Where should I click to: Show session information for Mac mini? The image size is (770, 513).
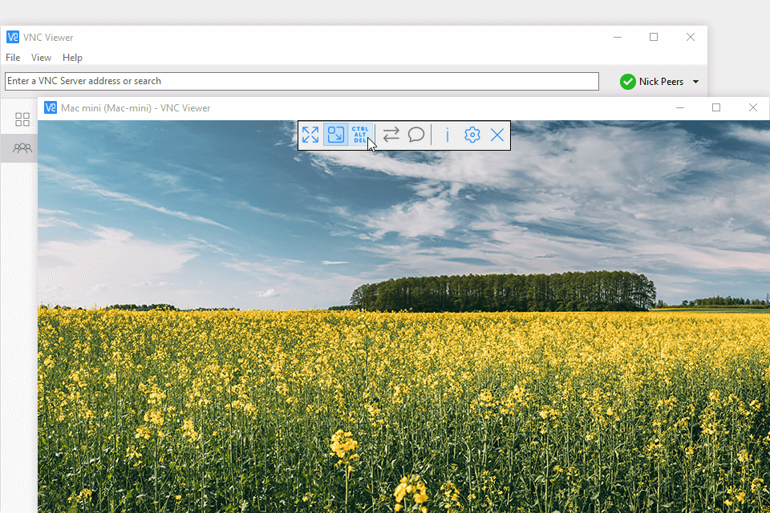click(447, 135)
